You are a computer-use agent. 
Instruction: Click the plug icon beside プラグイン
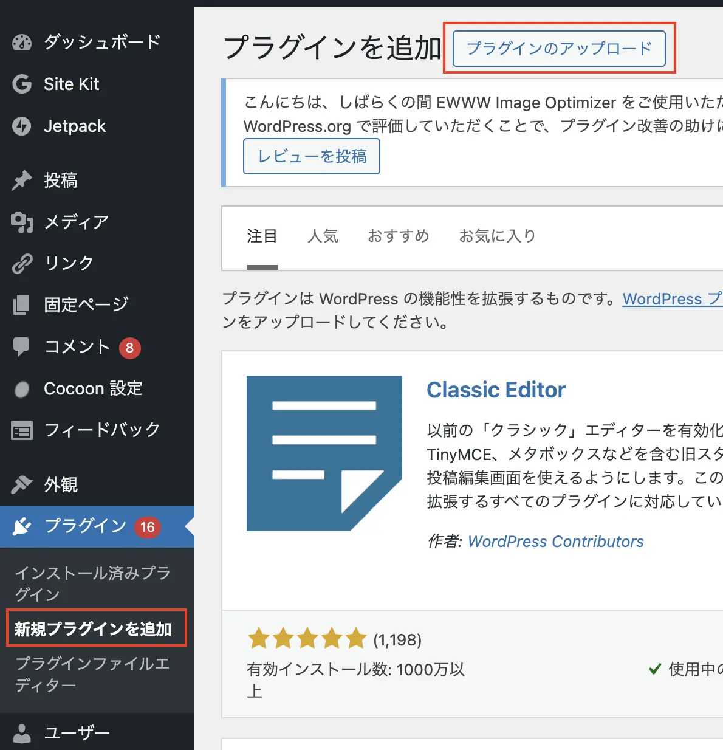coord(22,526)
